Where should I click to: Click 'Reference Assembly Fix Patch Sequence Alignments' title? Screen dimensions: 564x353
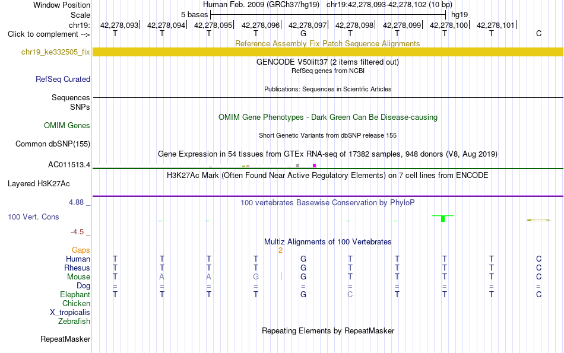click(328, 43)
